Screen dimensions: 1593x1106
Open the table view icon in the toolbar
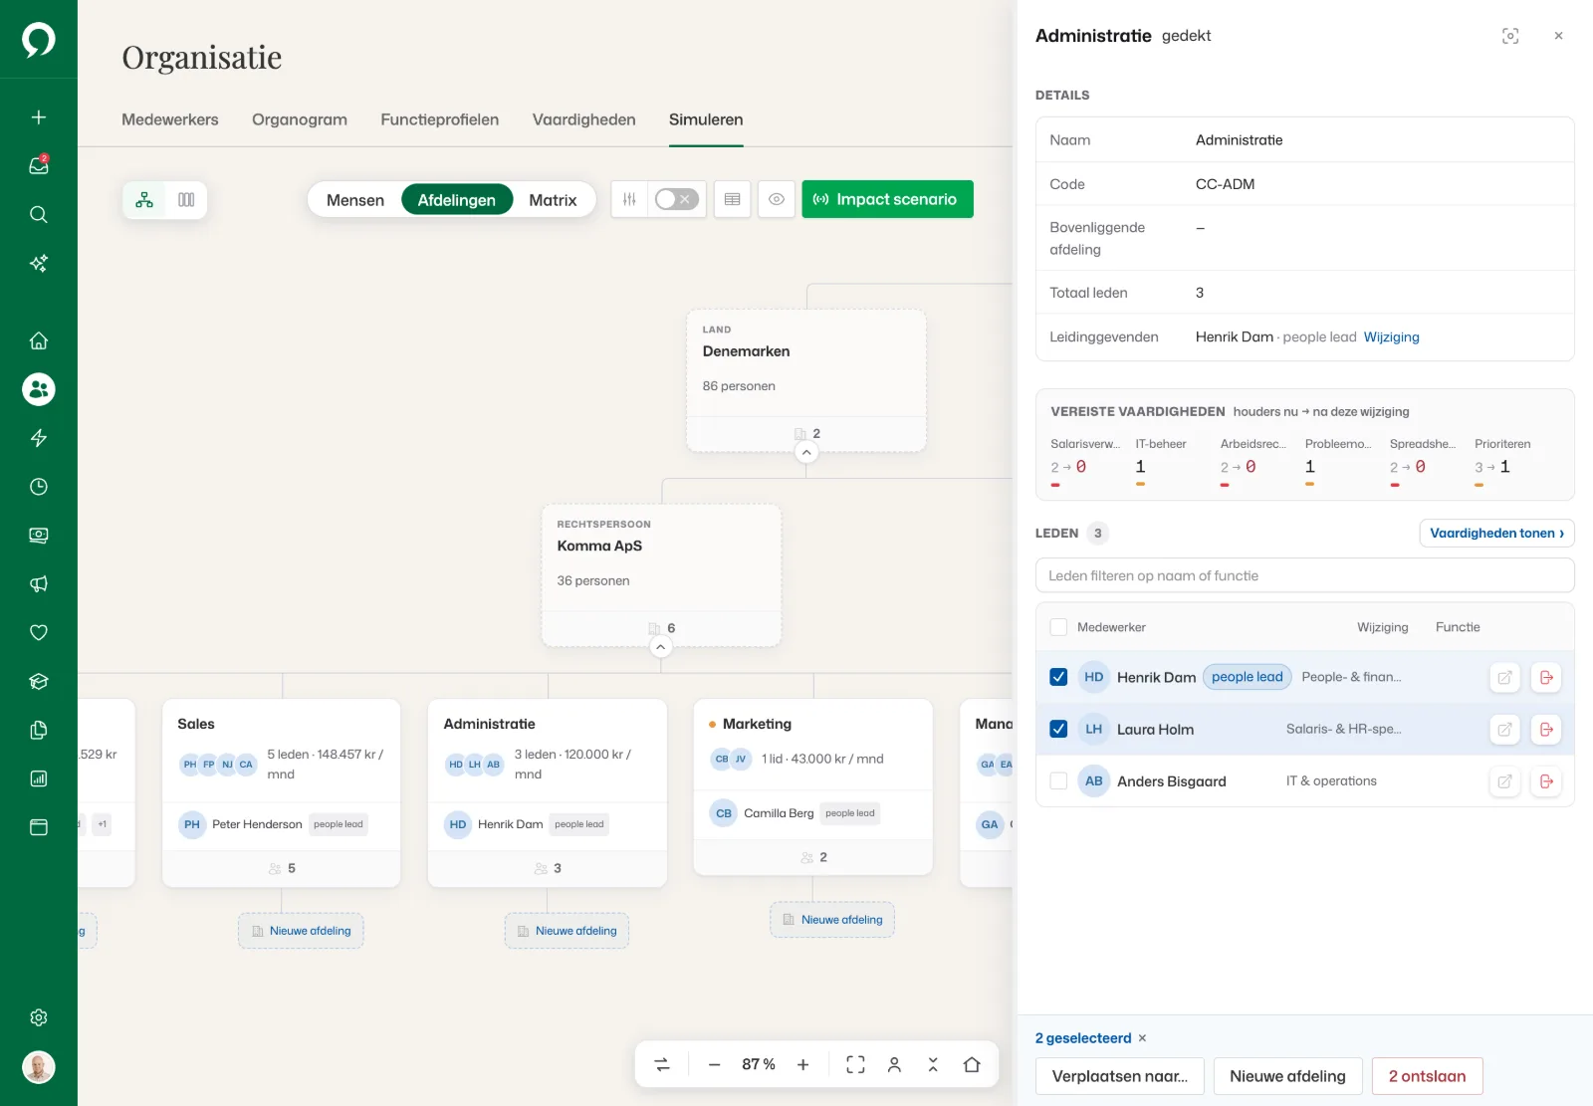tap(732, 199)
